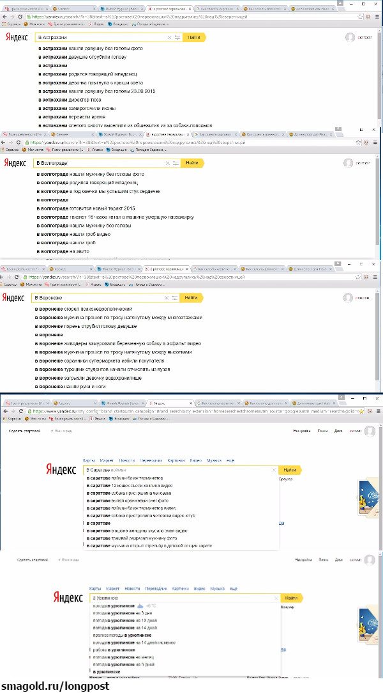Open search settings icon beside "В Волгограде" query

[x=176, y=163]
